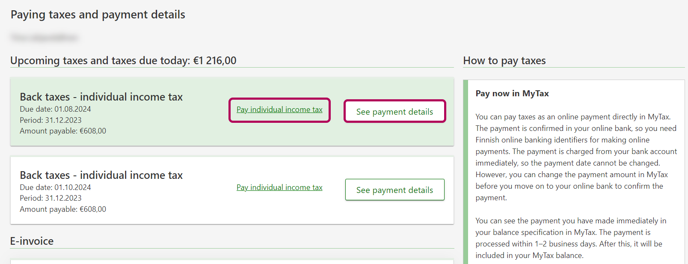Select the Back taxes title in the green card
688x264 pixels.
tap(101, 97)
